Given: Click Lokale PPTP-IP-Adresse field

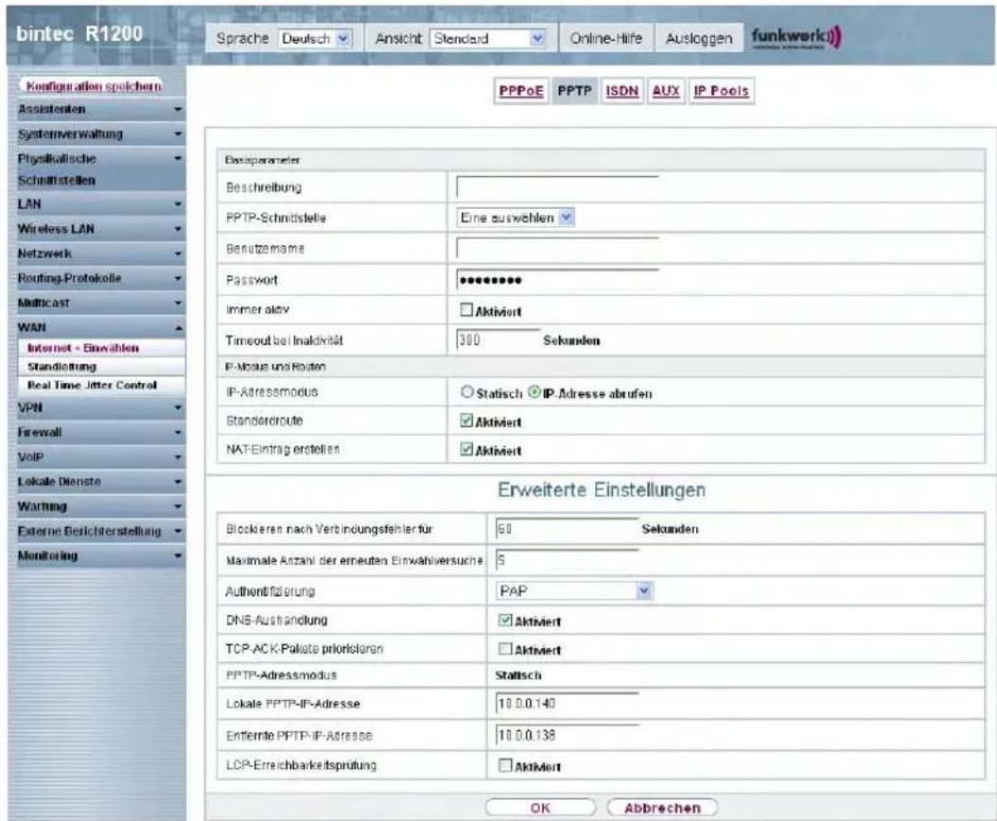Looking at the screenshot, I should [x=567, y=704].
